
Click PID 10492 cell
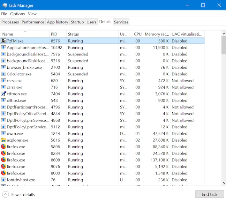[x=56, y=47]
